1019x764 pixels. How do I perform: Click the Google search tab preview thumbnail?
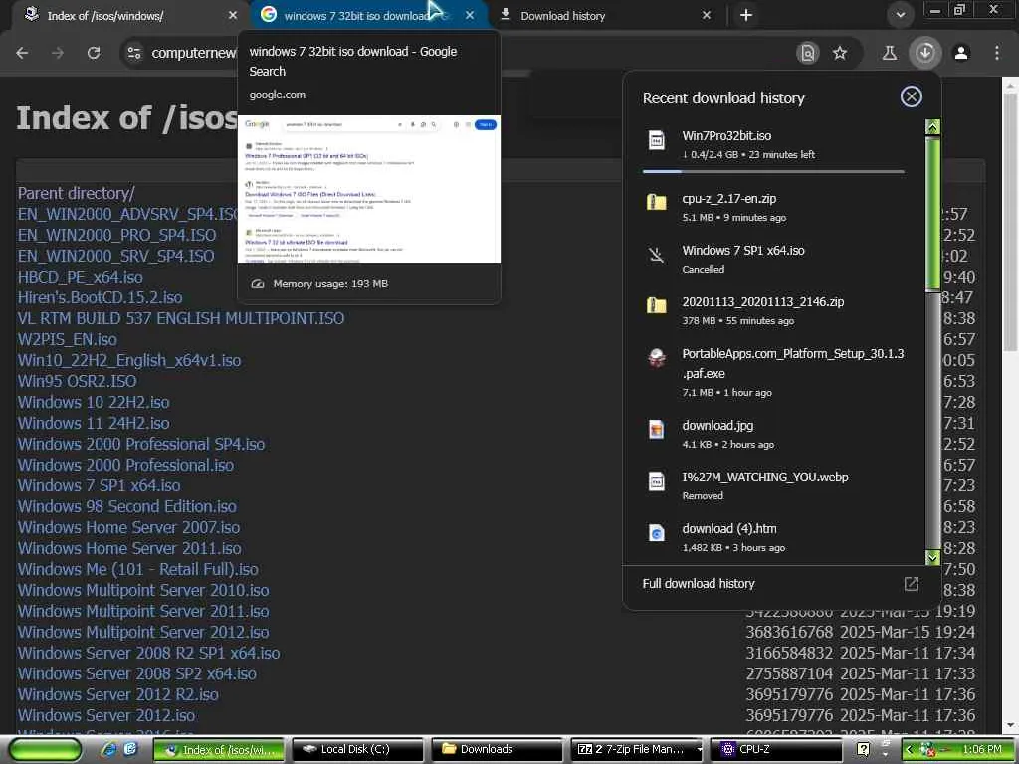[369, 189]
